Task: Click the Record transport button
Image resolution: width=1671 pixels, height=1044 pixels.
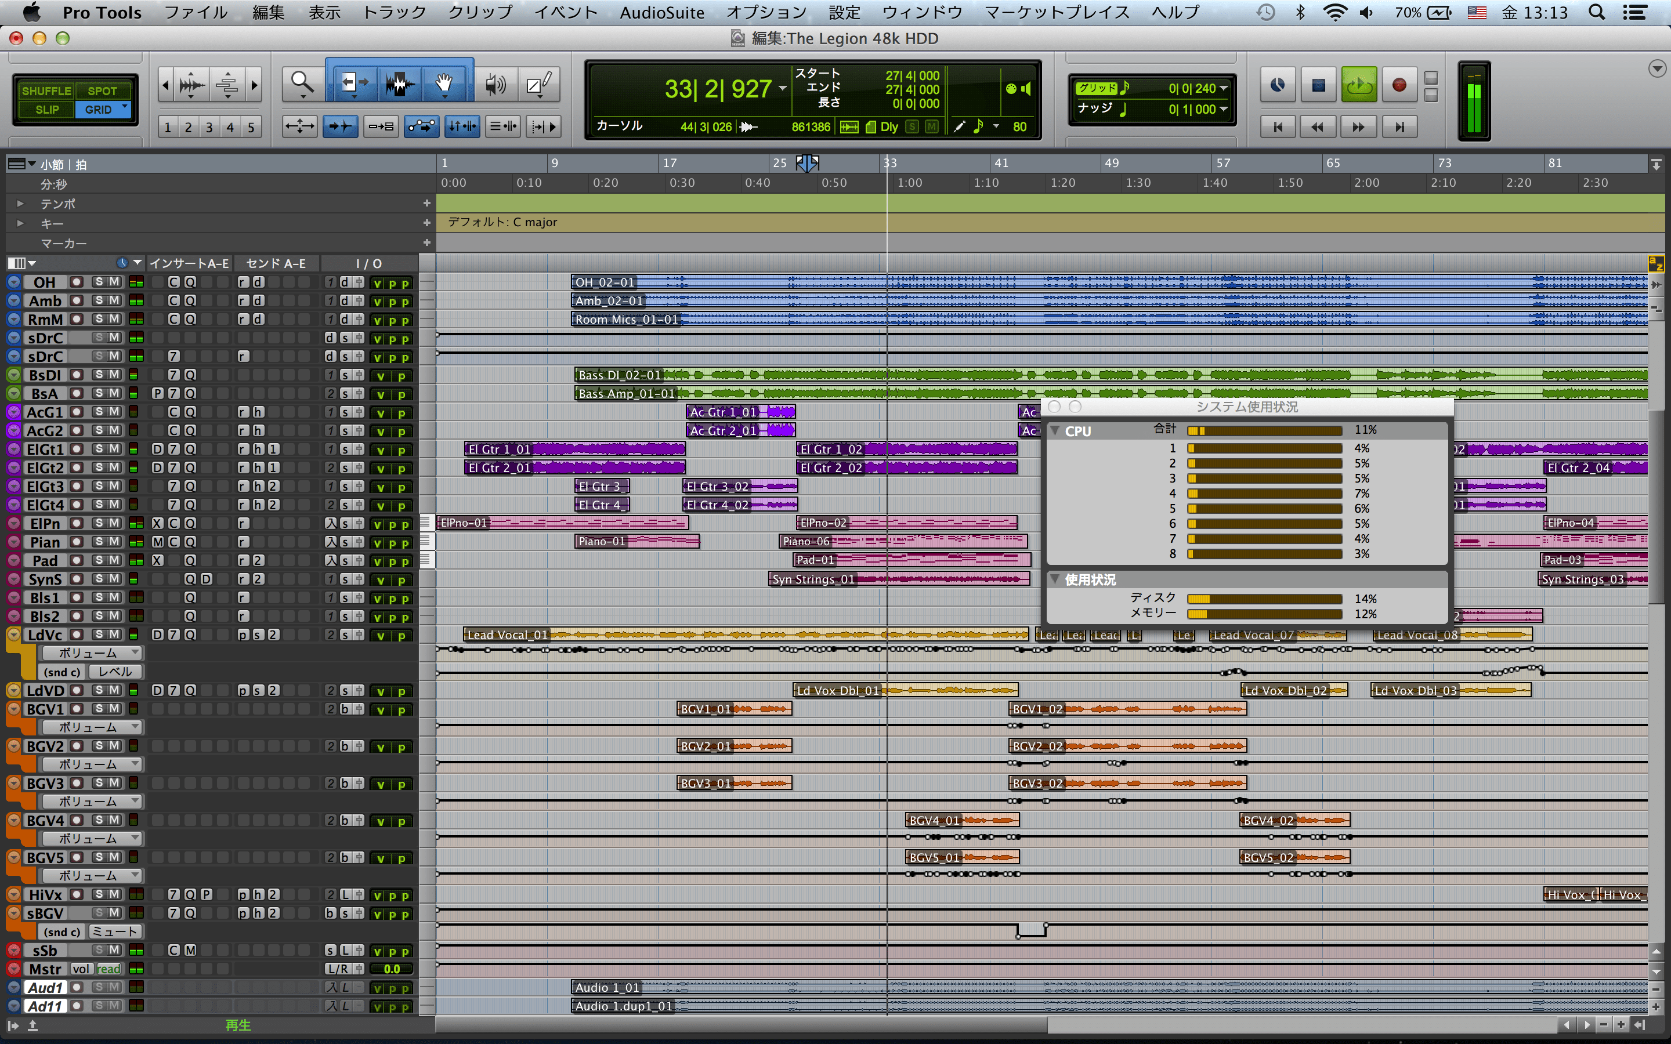Action: pos(1399,85)
